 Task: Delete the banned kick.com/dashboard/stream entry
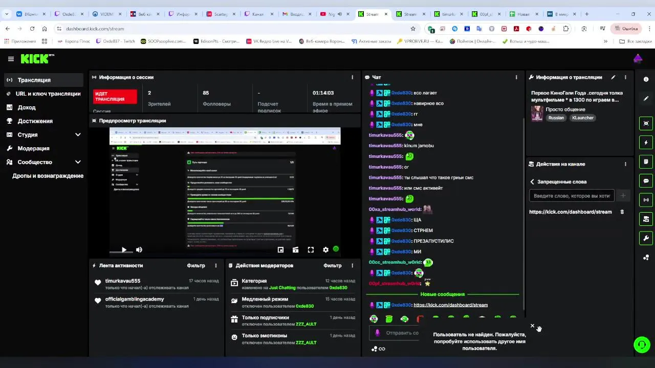point(622,212)
